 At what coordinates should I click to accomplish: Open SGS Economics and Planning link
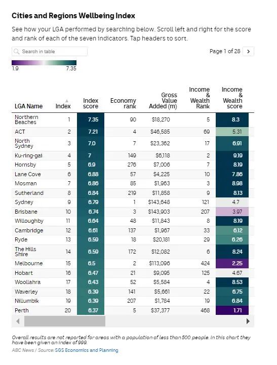87,350
